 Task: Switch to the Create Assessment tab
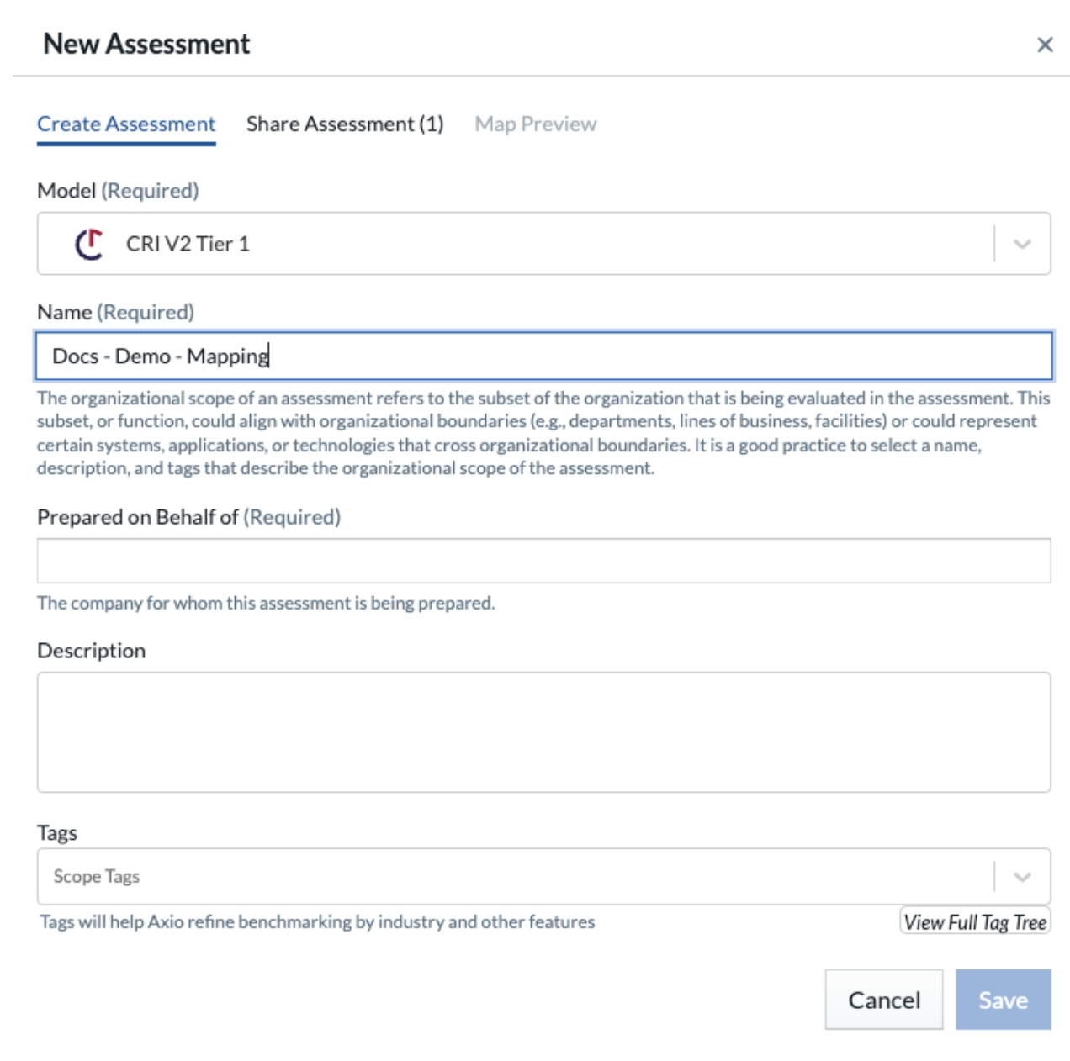(x=126, y=124)
